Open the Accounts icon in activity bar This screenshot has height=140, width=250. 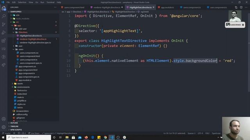(x=4, y=119)
